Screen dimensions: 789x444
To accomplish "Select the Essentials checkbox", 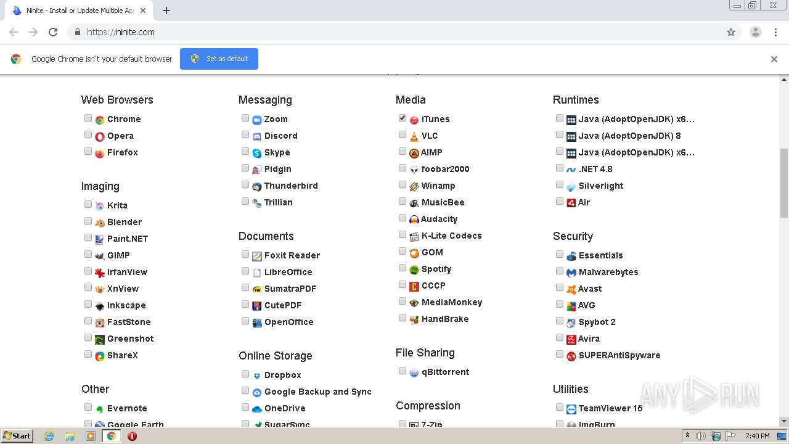I will pos(560,254).
